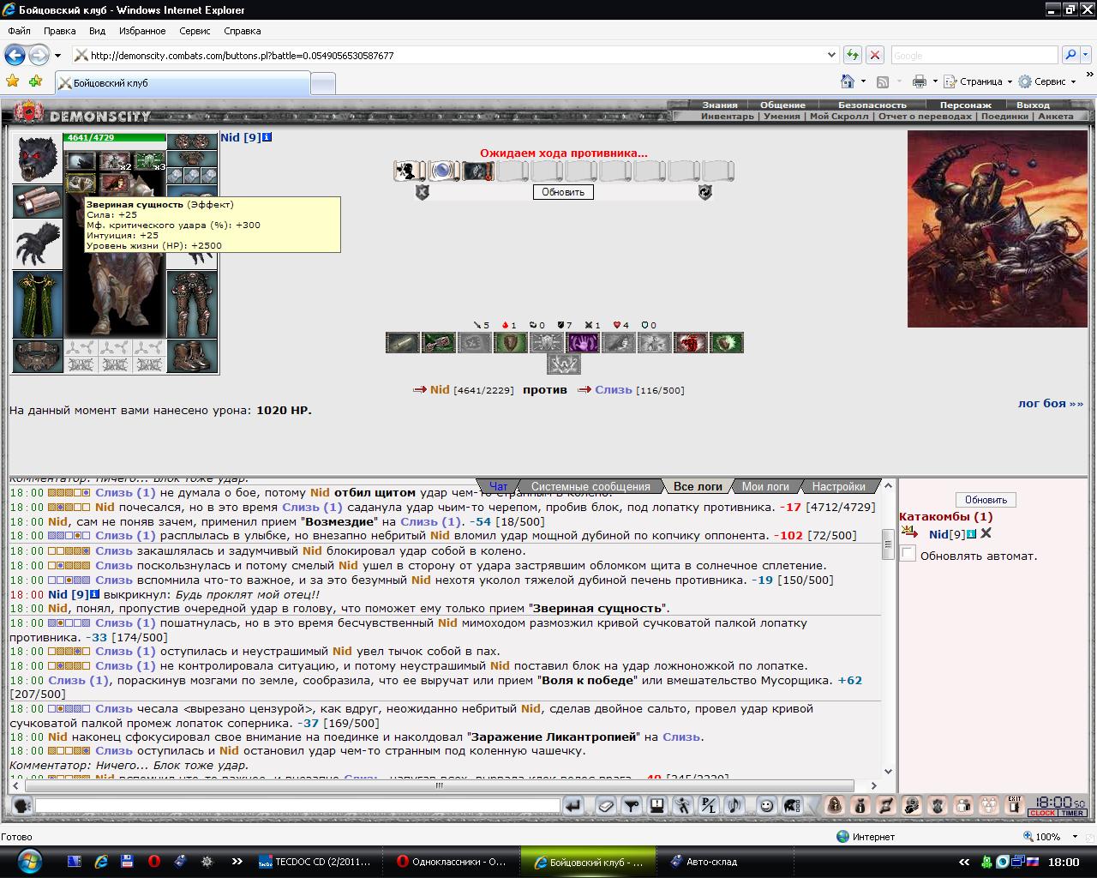Expand hidden system tray icons
The image size is (1097, 878).
964,862
